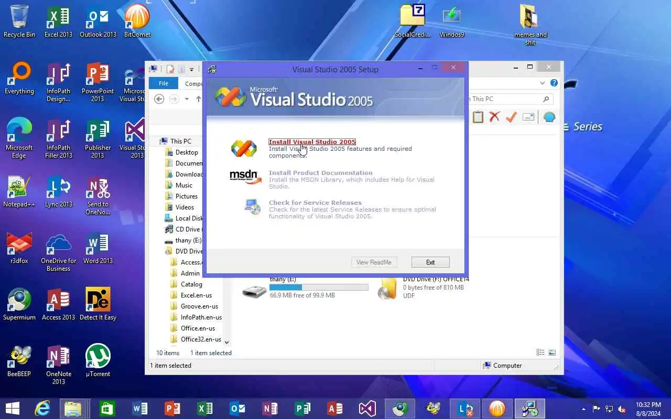This screenshot has width=671, height=419.
Task: Click the Check for Service Releases globe icon
Action: (253, 207)
